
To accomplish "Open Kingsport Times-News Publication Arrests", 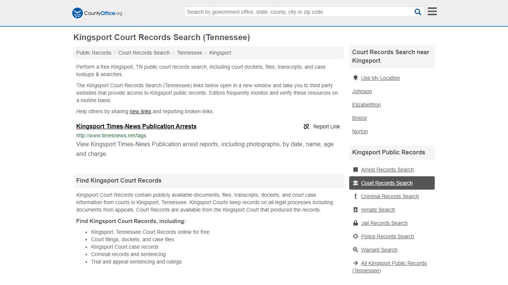I will tap(136, 126).
